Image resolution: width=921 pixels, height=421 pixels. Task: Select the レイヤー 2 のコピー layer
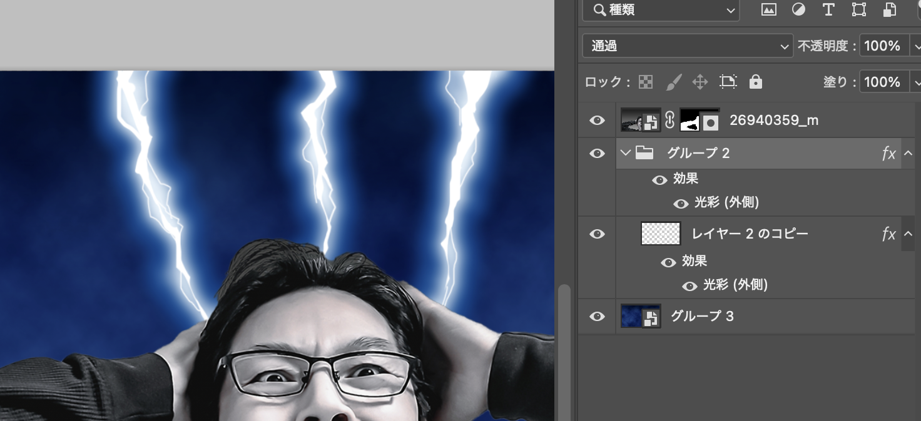[x=750, y=234]
